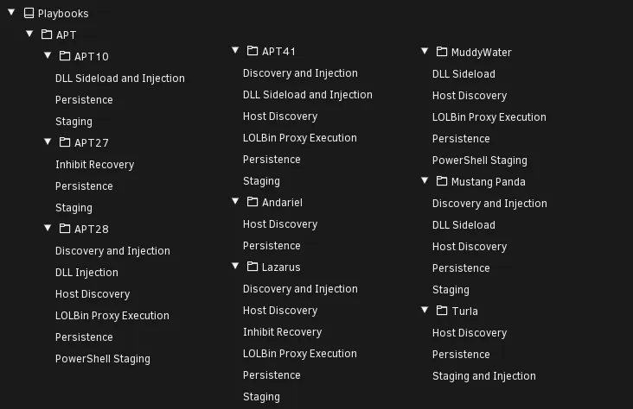Collapse the Mustang Panda group arrow
The image size is (633, 409).
coord(425,180)
